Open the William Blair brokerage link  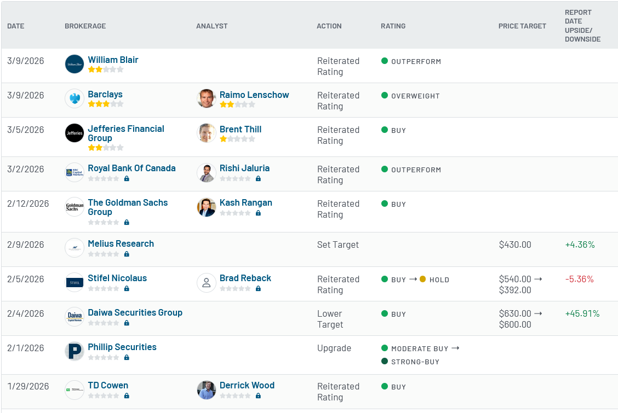coord(113,60)
